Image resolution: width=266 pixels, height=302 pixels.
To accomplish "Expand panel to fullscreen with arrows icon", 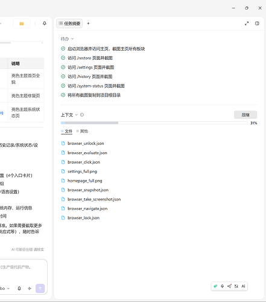I will (x=247, y=24).
